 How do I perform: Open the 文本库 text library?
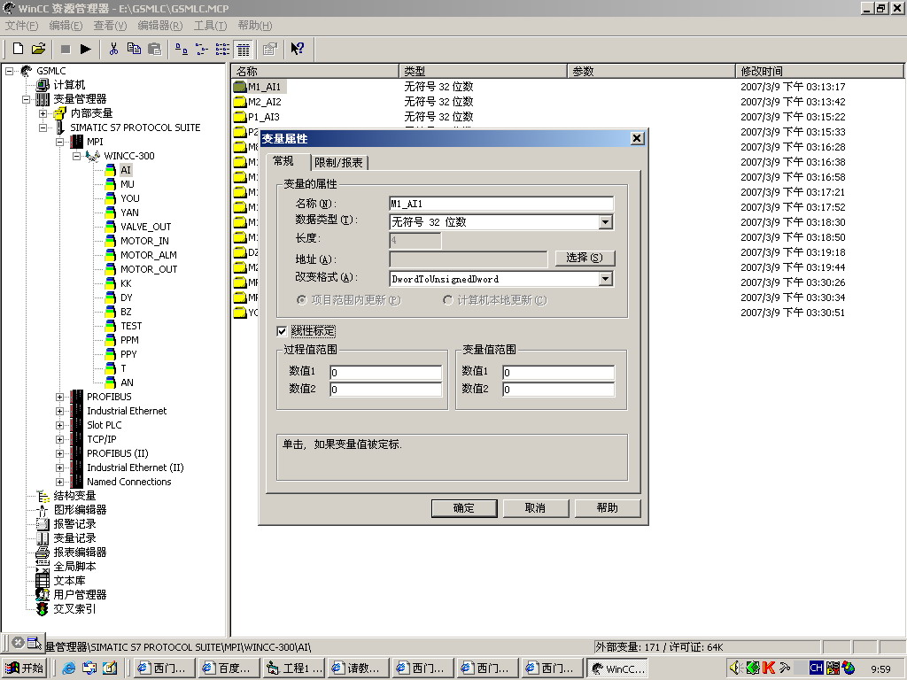tap(69, 581)
